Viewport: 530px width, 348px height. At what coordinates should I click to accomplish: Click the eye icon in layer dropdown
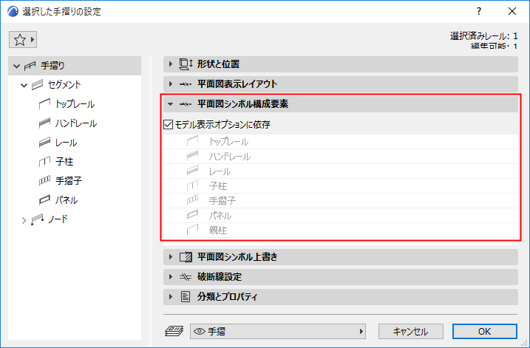(x=200, y=332)
